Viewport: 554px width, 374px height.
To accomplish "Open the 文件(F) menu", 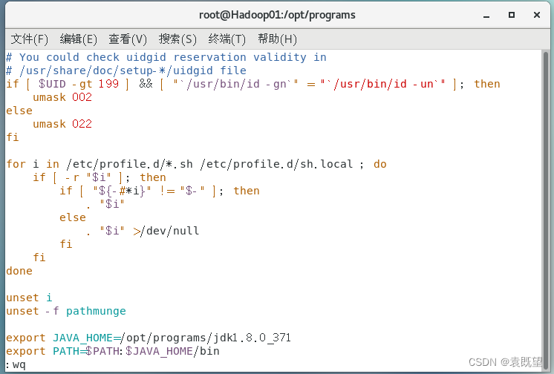I will [29, 39].
